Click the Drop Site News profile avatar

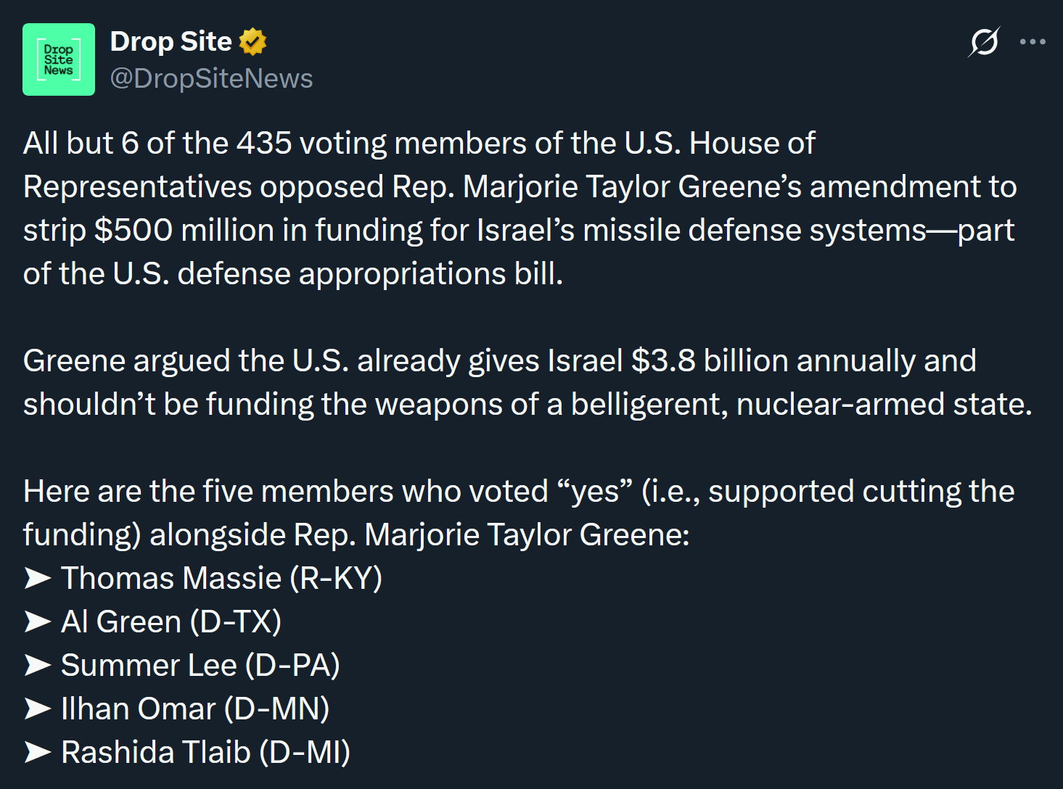tap(58, 59)
